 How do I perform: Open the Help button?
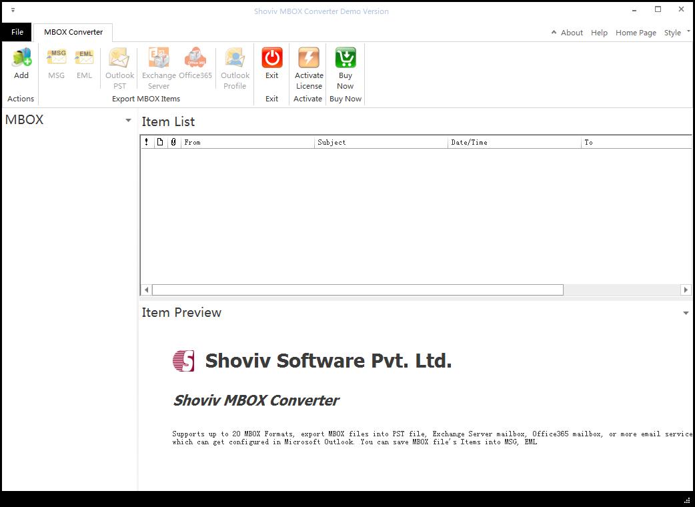[x=599, y=33]
